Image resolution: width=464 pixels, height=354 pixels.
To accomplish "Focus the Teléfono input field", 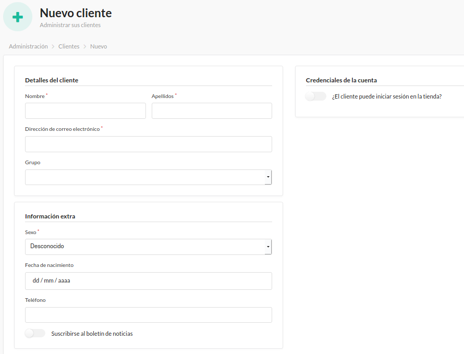I will tap(149, 315).
